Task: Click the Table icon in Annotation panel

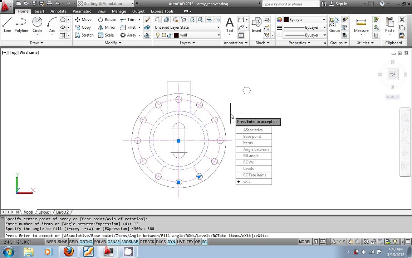Action: [241, 35]
